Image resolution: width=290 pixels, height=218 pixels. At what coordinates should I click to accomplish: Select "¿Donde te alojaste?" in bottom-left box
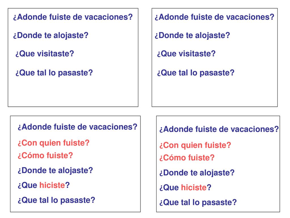click(x=55, y=171)
